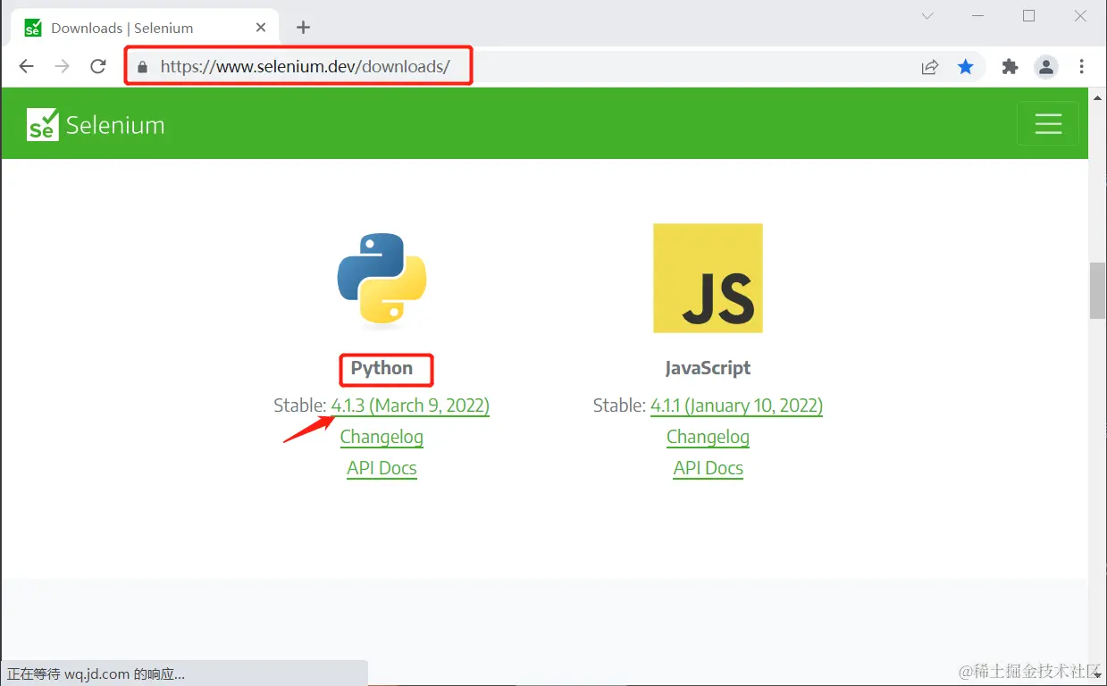Open the JavaScript API Docs link
The image size is (1107, 686).
click(708, 468)
